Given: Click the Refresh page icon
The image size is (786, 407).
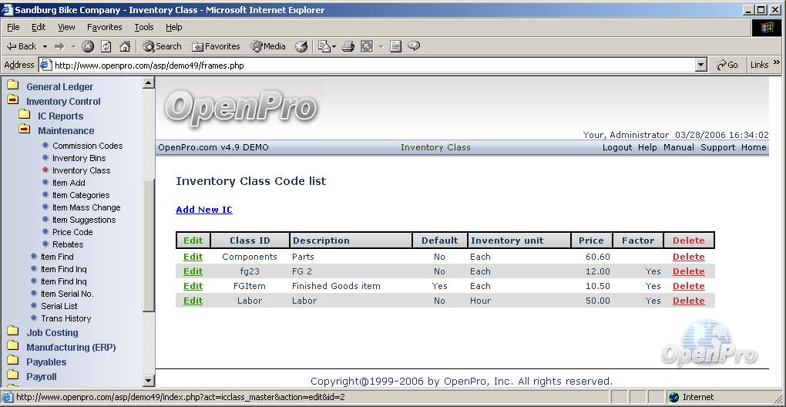Looking at the screenshot, I should coord(106,46).
